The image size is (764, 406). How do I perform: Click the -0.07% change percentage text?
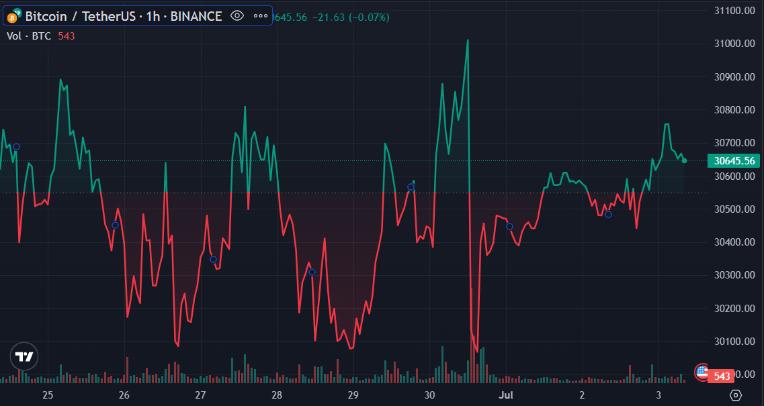point(370,16)
